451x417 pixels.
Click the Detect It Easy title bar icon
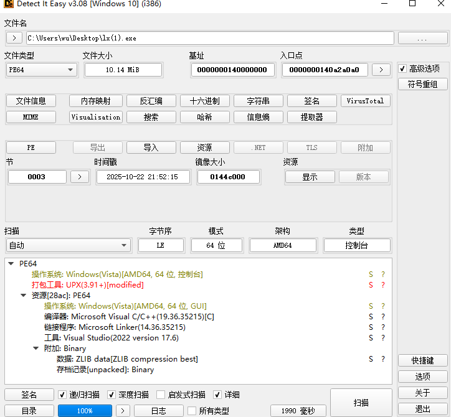point(9,4)
